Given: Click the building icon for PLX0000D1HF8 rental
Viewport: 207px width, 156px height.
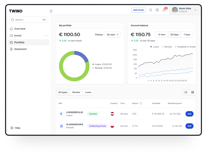Looking at the screenshot, I should pyautogui.click(x=61, y=126).
